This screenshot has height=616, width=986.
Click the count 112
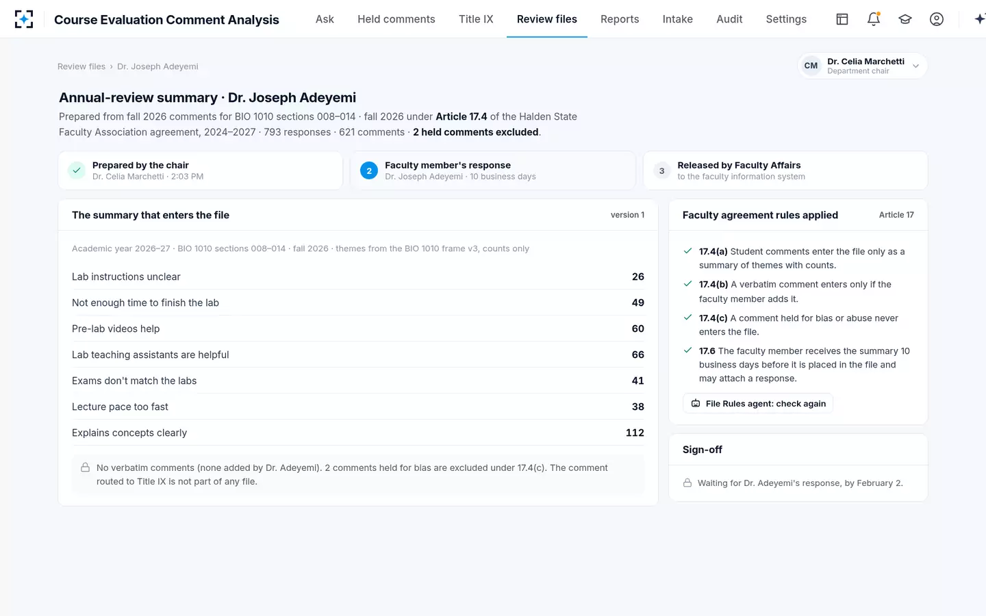point(635,433)
